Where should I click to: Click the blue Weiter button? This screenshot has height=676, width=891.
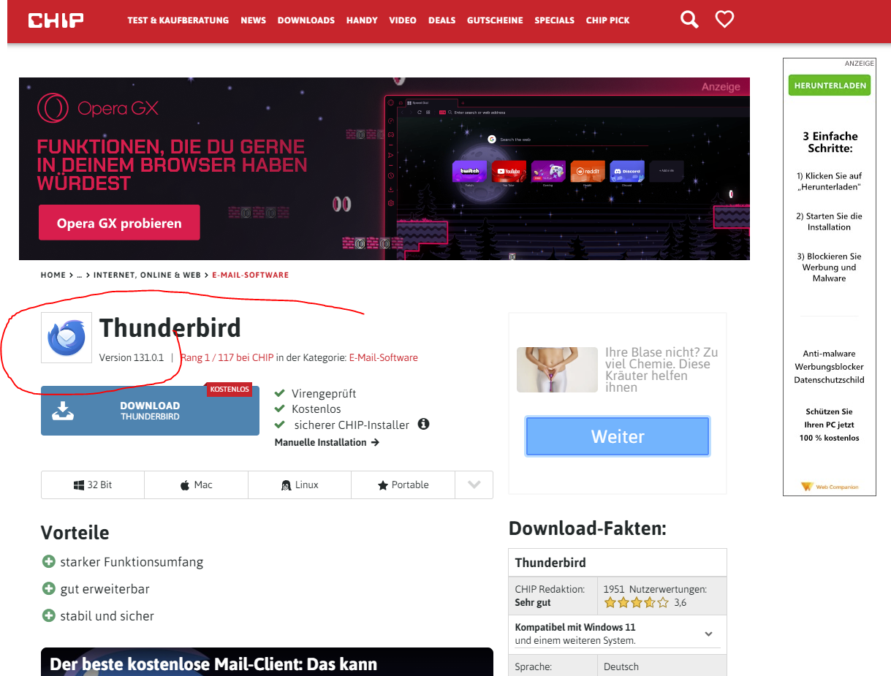pos(618,436)
